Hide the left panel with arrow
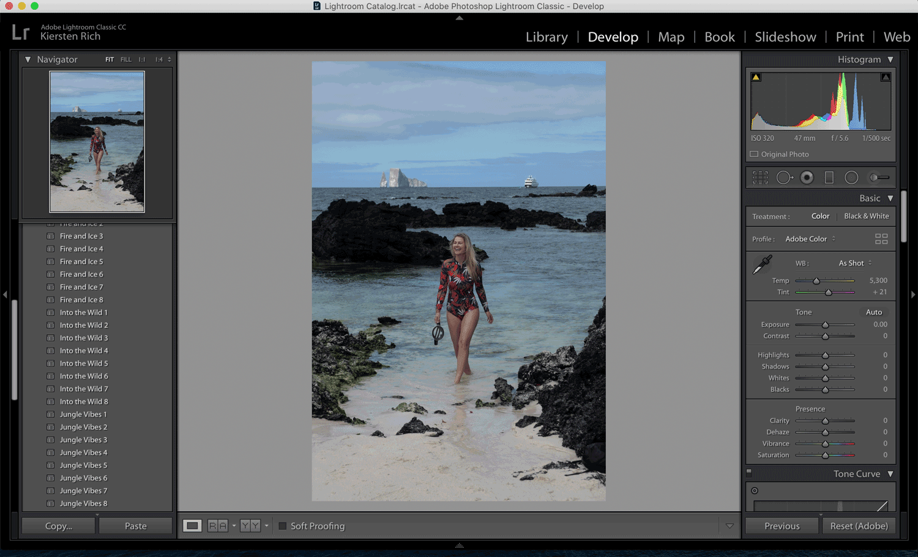 [x=5, y=295]
